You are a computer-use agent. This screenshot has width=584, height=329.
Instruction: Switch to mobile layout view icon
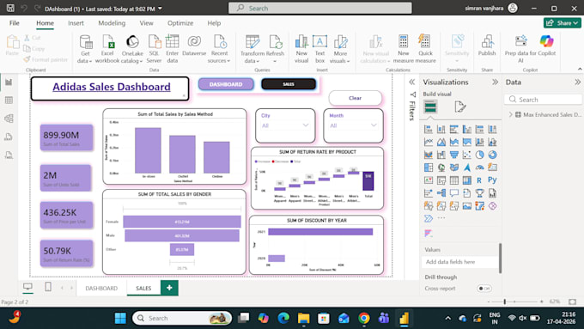[48, 287]
